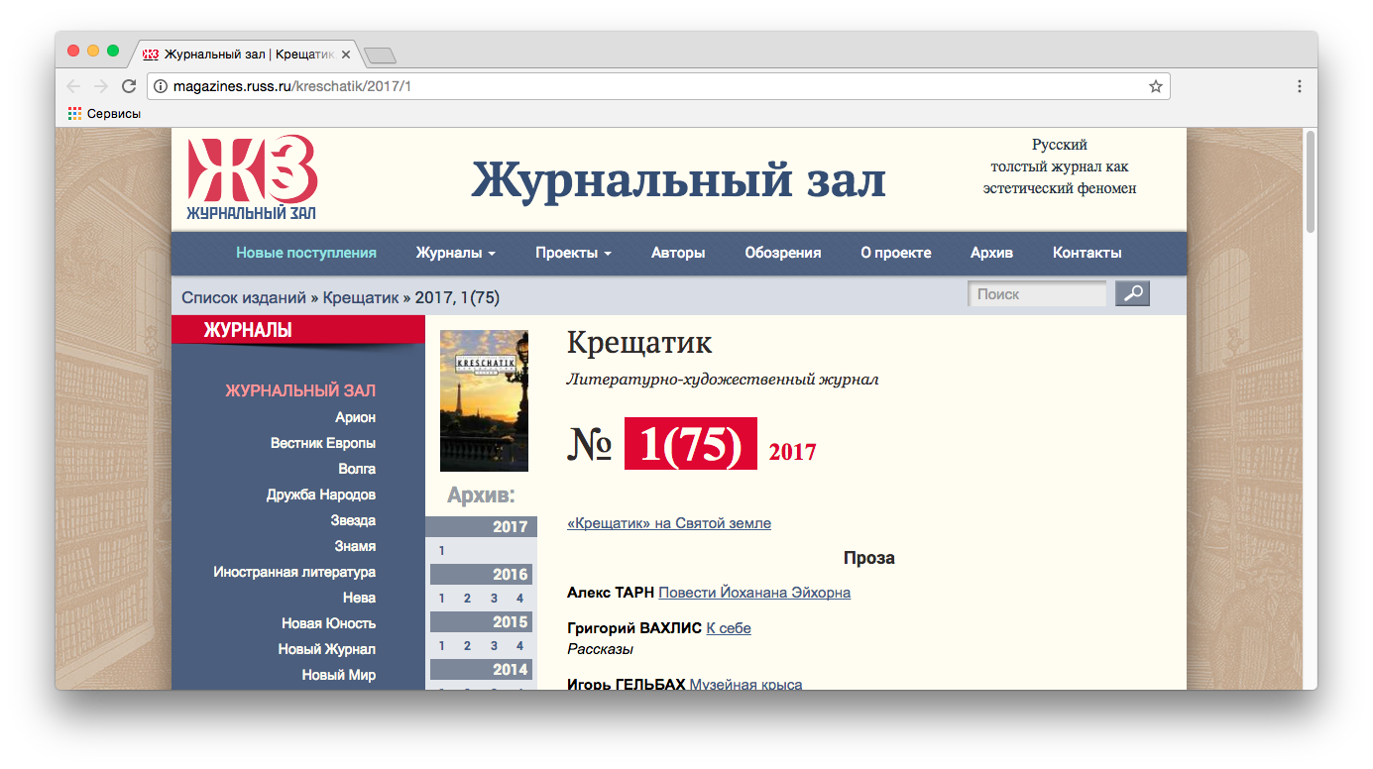Open the Контакты page
This screenshot has height=769, width=1373.
pyautogui.click(x=1087, y=253)
